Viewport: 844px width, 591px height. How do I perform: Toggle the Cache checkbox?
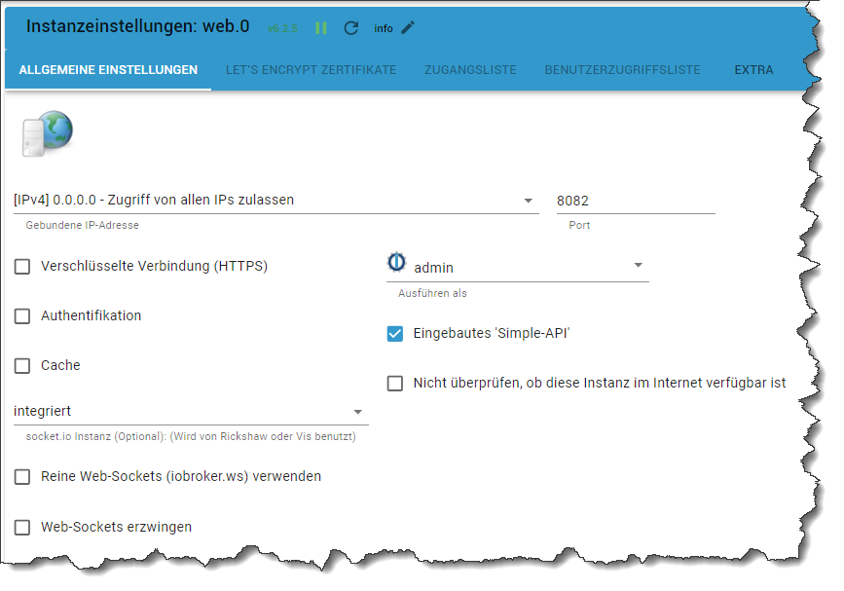22,366
